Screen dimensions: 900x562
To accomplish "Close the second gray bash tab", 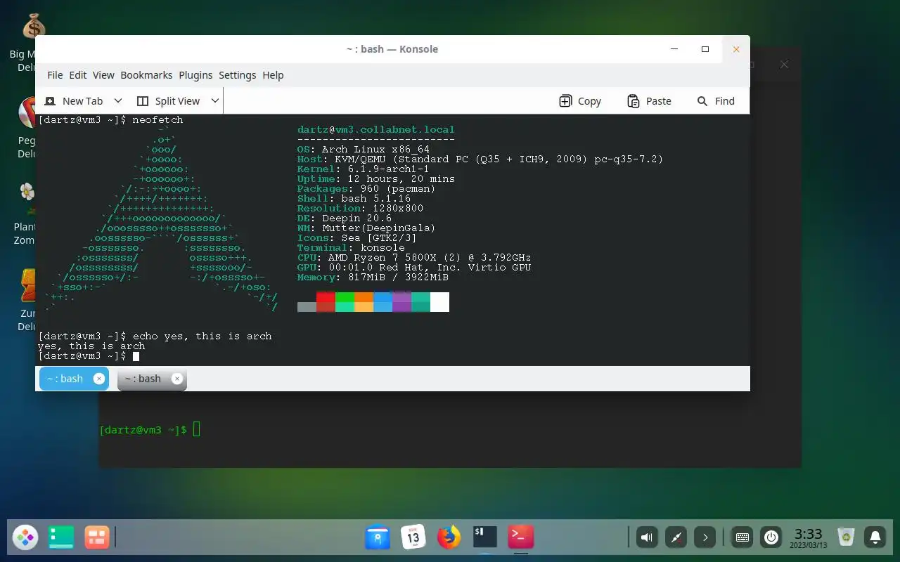I will [x=177, y=379].
